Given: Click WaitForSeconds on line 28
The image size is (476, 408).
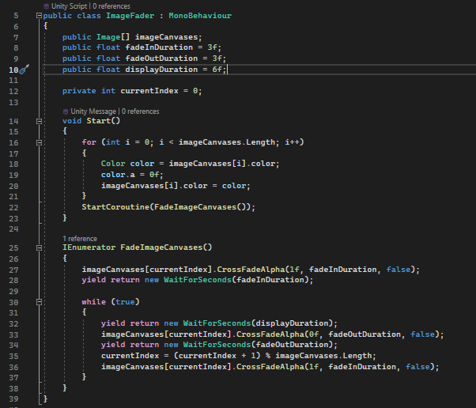Looking at the screenshot, I should point(198,280).
